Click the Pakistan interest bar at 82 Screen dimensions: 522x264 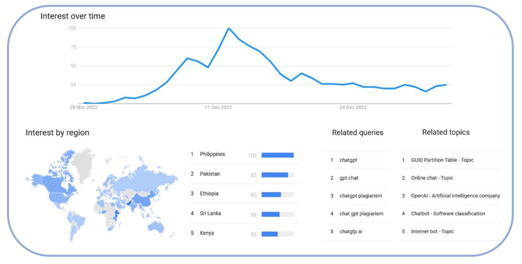(x=278, y=175)
